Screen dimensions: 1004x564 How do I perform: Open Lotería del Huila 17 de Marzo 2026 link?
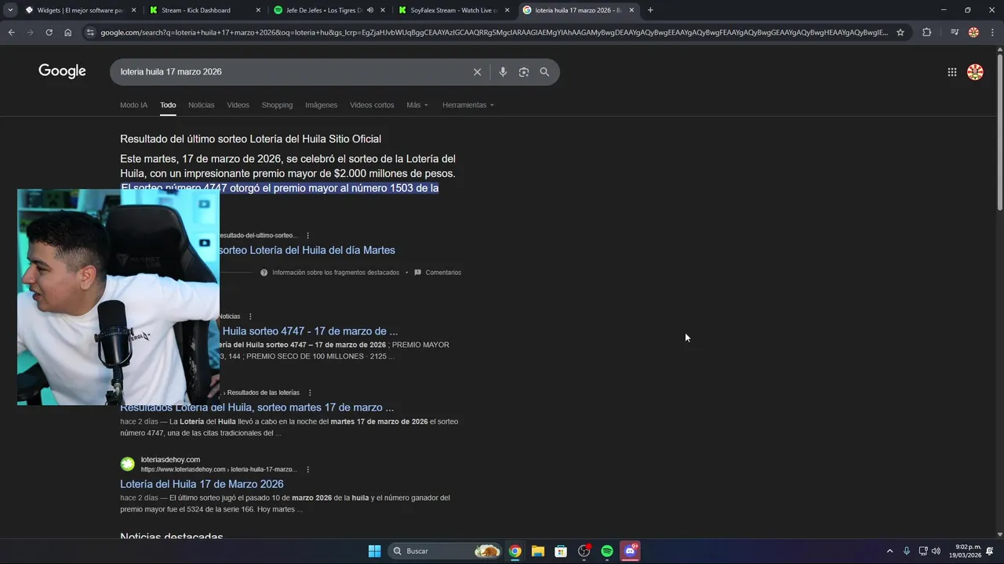[202, 484]
